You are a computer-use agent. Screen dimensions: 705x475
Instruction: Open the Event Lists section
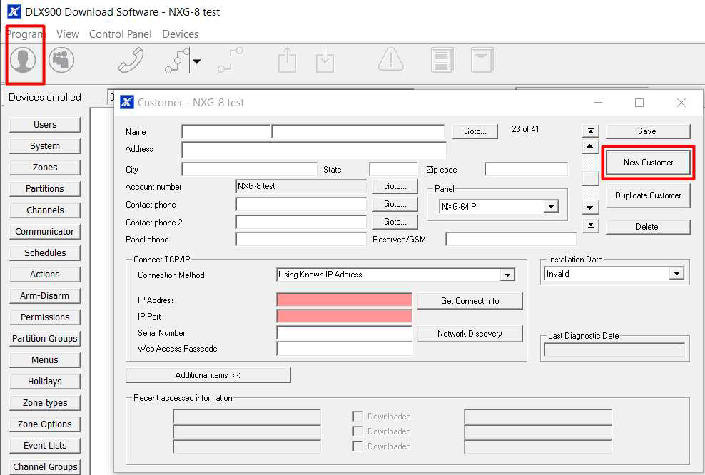(45, 445)
